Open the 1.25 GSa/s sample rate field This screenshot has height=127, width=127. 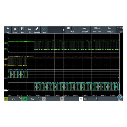click(84, 32)
